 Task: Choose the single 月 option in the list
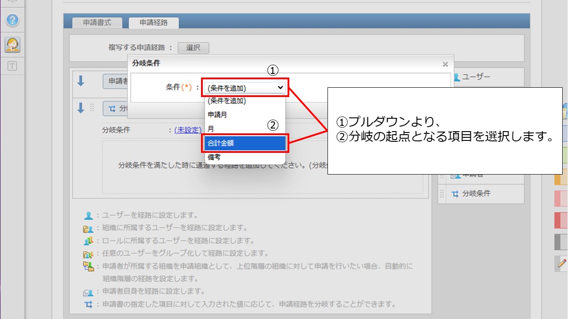245,129
